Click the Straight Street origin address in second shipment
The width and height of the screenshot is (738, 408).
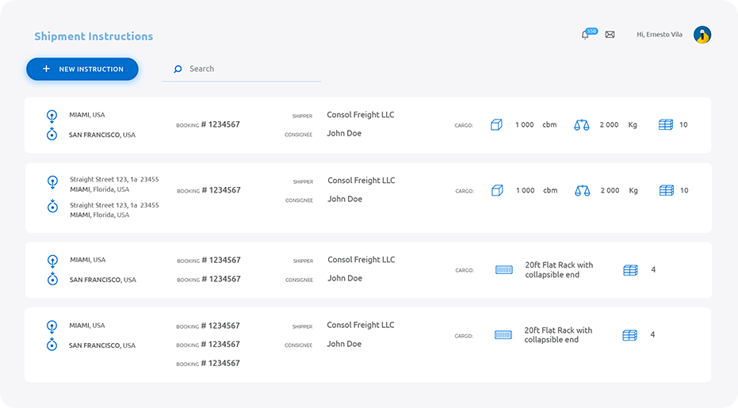114,180
